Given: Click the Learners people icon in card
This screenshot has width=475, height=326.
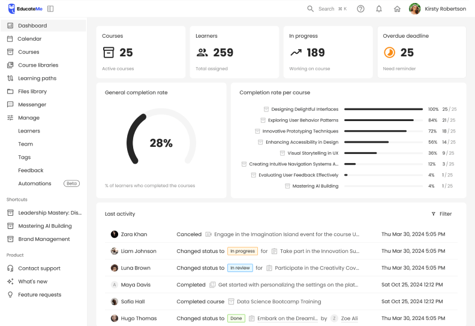Looking at the screenshot, I should (202, 53).
